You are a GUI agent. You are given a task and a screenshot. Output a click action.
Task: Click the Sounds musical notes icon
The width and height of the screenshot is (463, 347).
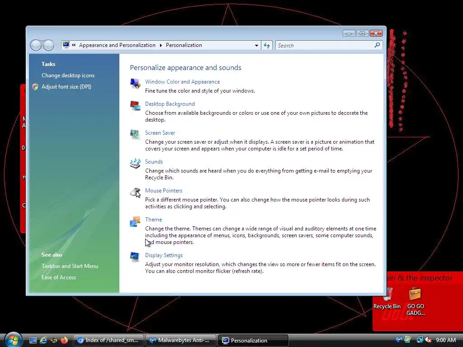coord(135,164)
